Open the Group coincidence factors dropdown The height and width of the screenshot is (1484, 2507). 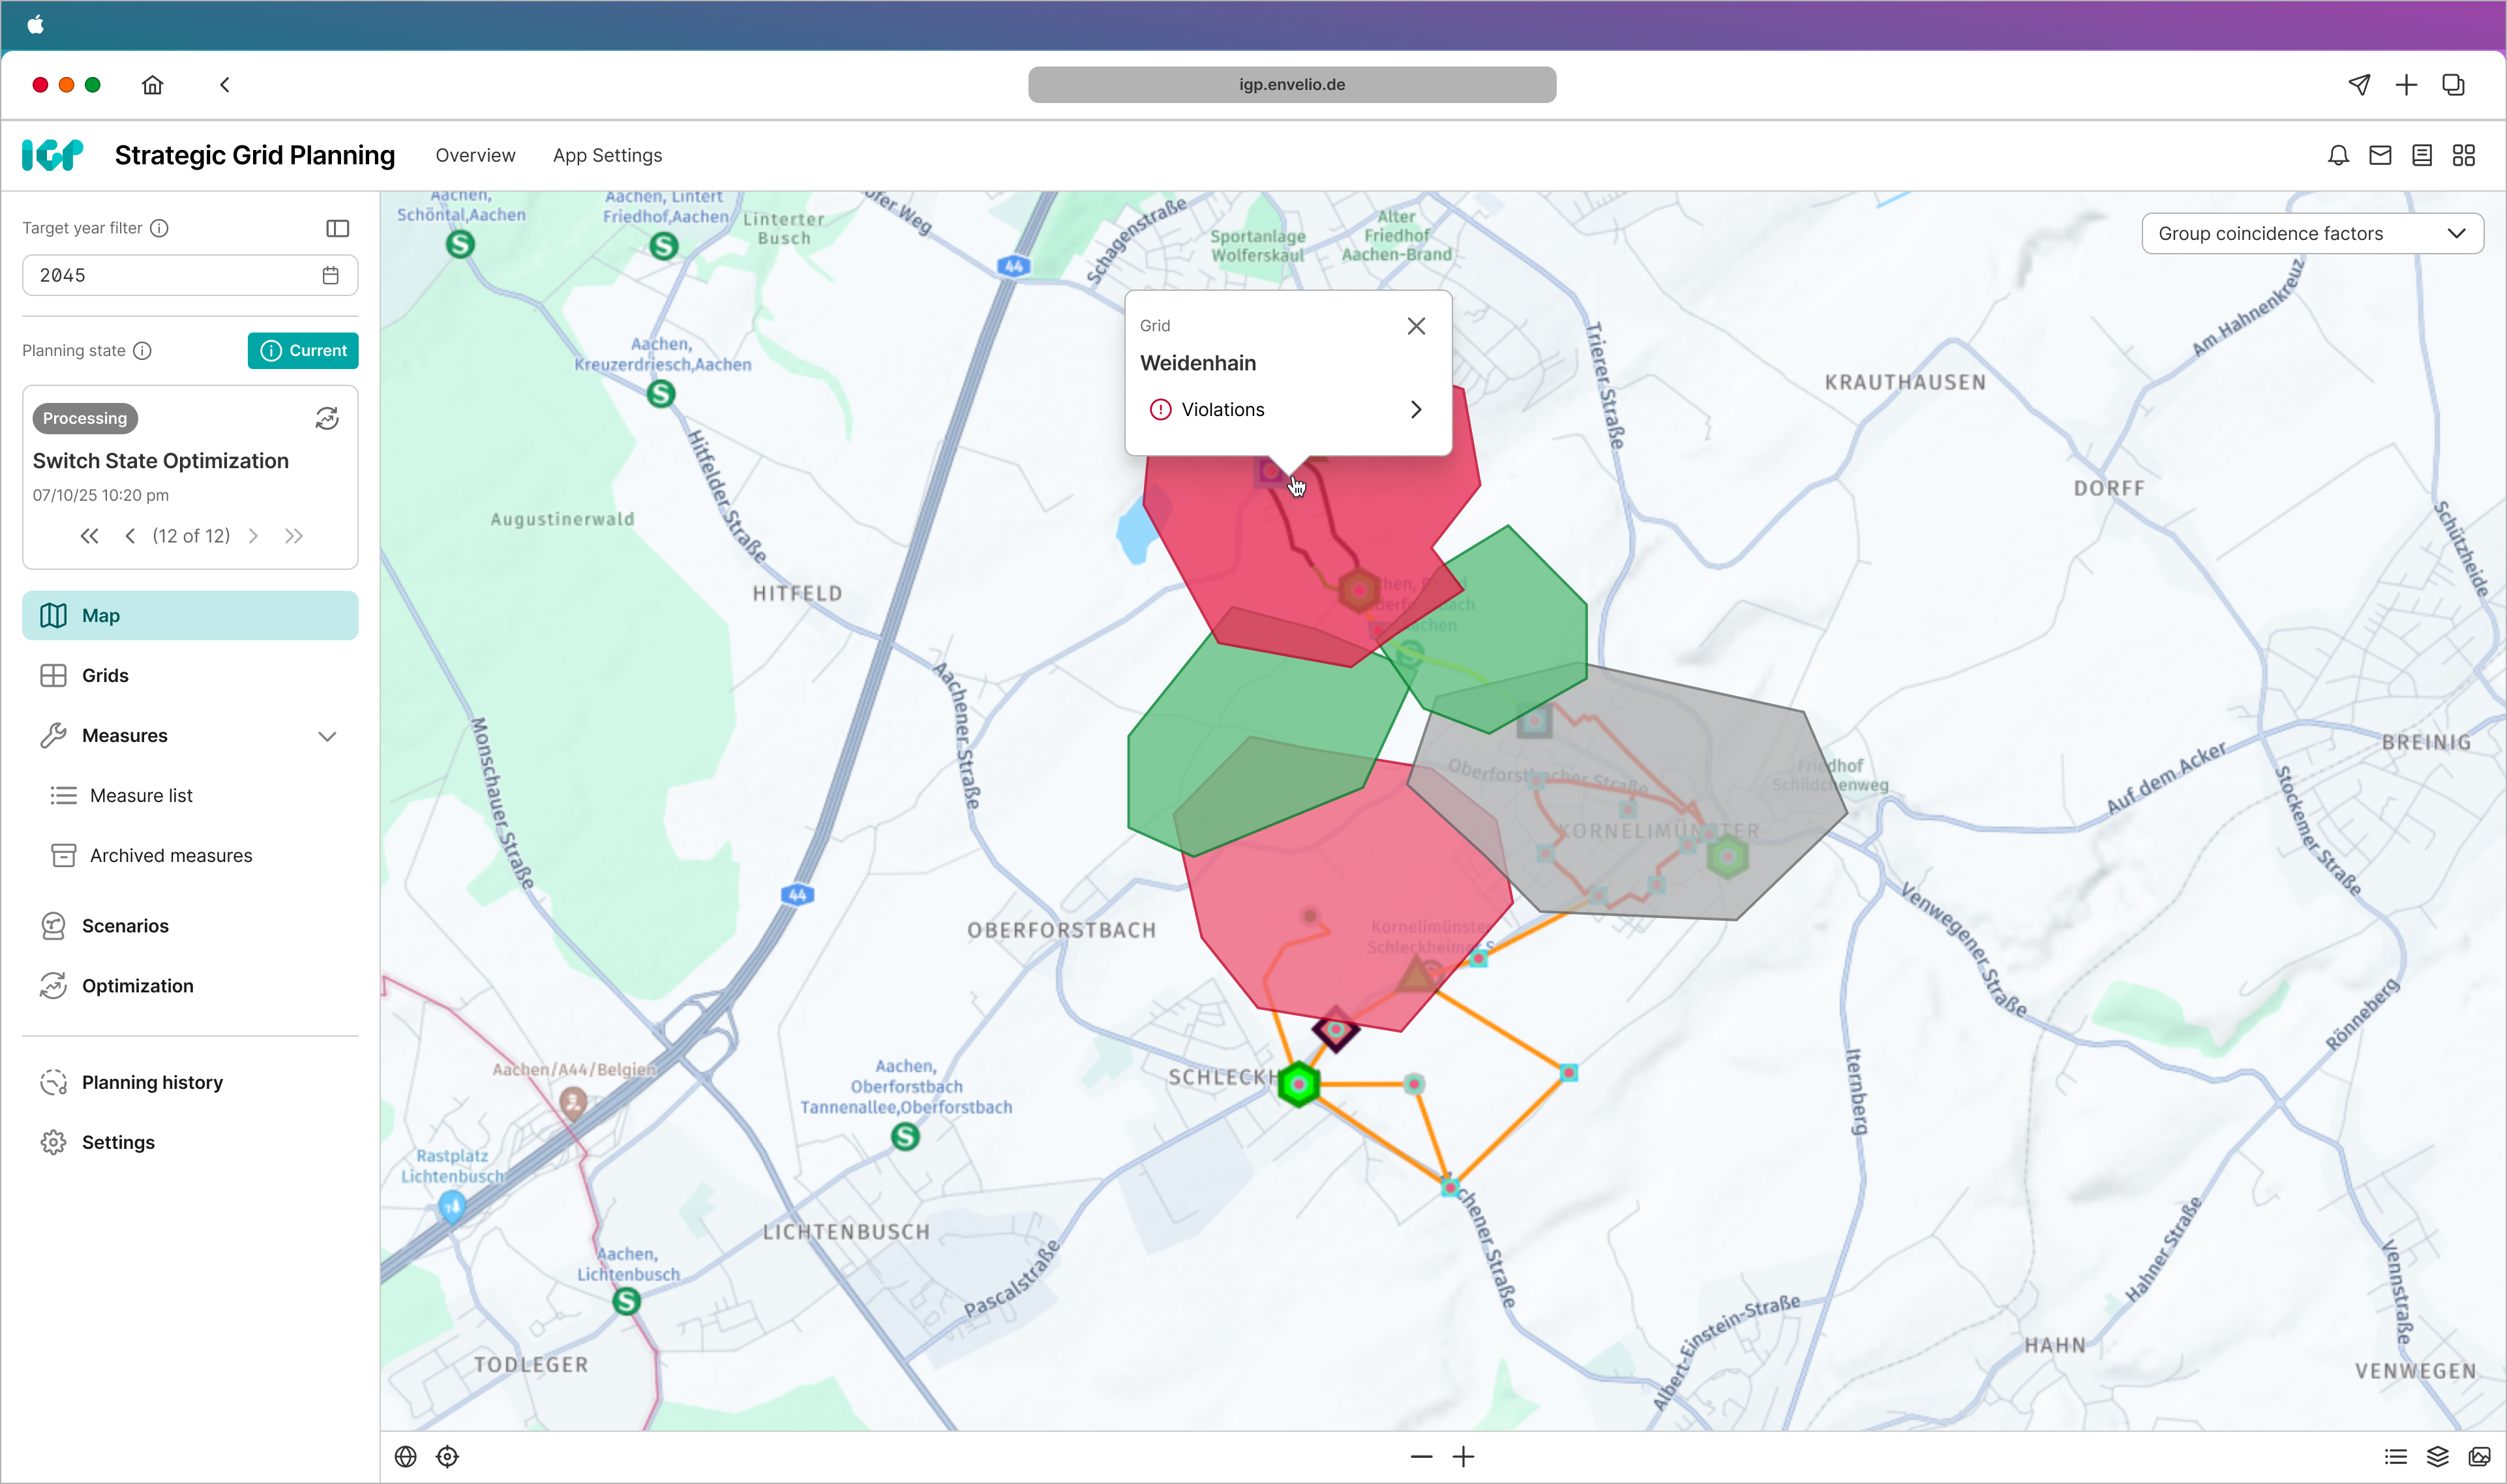[x=2312, y=233]
